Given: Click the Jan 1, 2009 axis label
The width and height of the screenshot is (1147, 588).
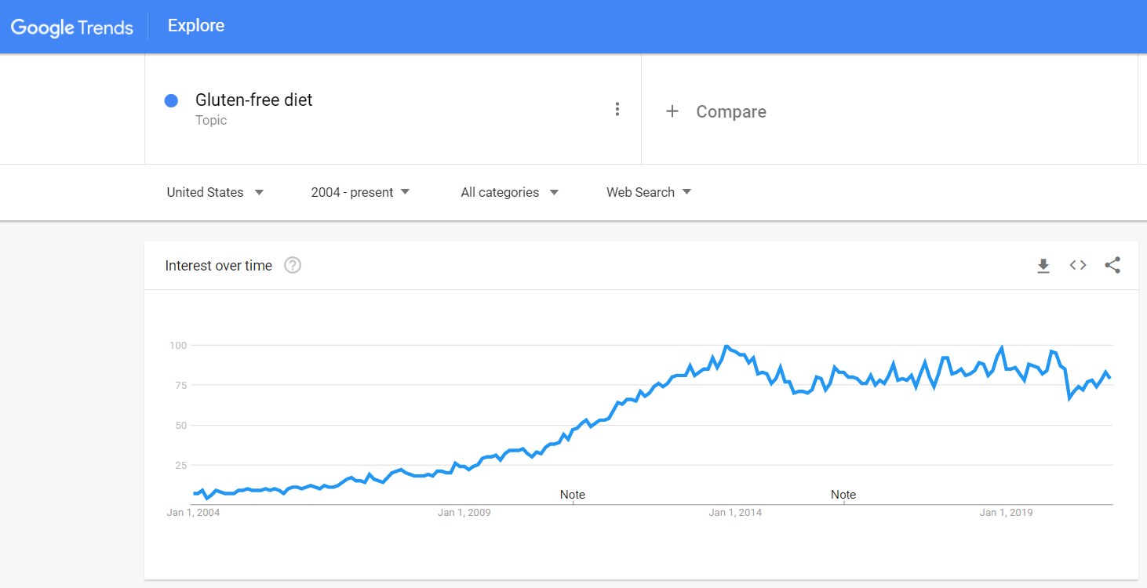Looking at the screenshot, I should (x=464, y=513).
